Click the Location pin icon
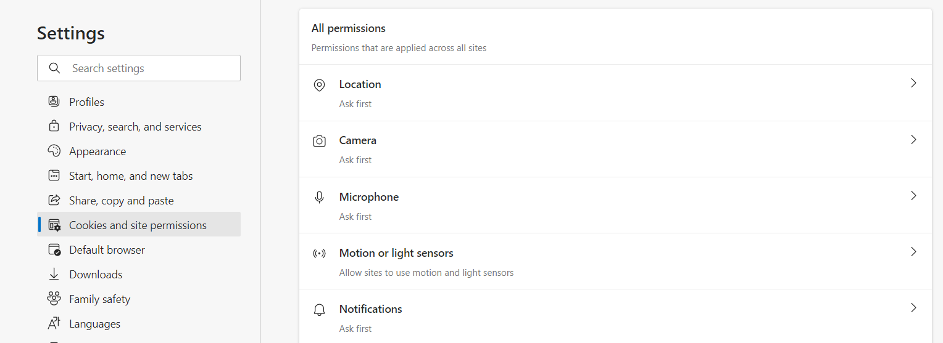The width and height of the screenshot is (943, 343). click(x=319, y=86)
